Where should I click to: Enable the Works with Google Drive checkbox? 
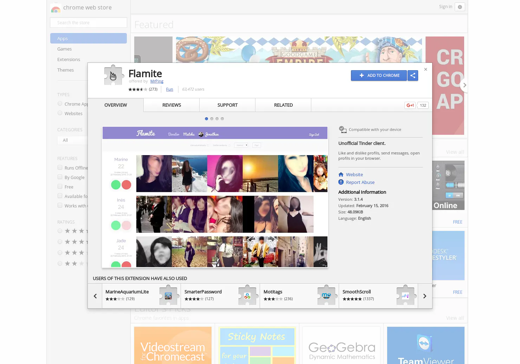60,205
